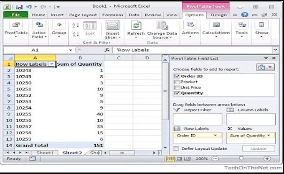Click zoom in plus button
This screenshot has height=174, width=284.
[x=267, y=159]
